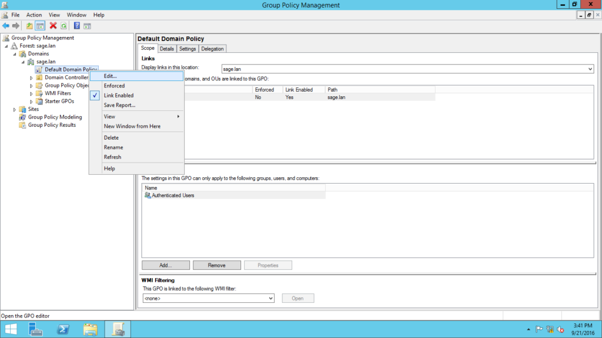The image size is (602, 338).
Task: Switch to the Details tab
Action: point(166,49)
